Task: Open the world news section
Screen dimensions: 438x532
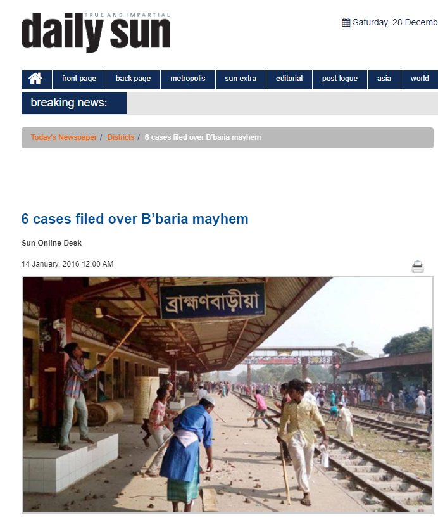Action: [420, 79]
